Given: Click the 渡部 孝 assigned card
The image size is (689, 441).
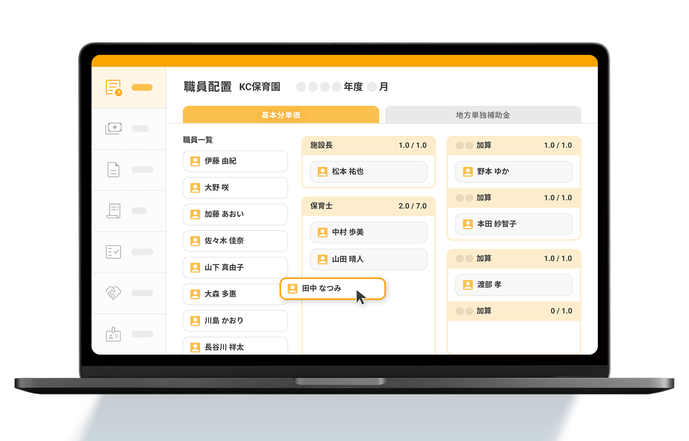Looking at the screenshot, I should (513, 285).
